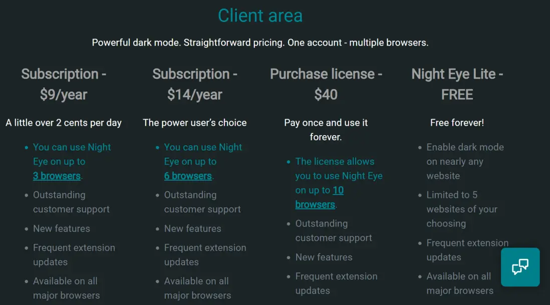
Task: Click "Limited to 5 websites" list item
Action: tap(461, 209)
